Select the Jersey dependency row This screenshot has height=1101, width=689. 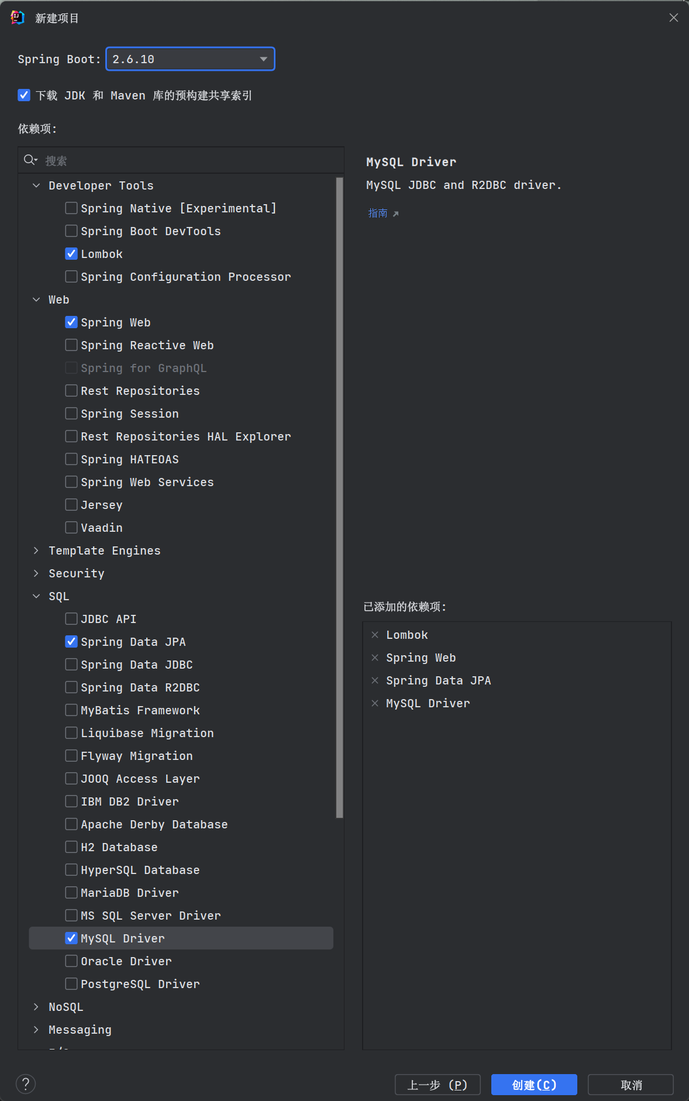point(181,505)
